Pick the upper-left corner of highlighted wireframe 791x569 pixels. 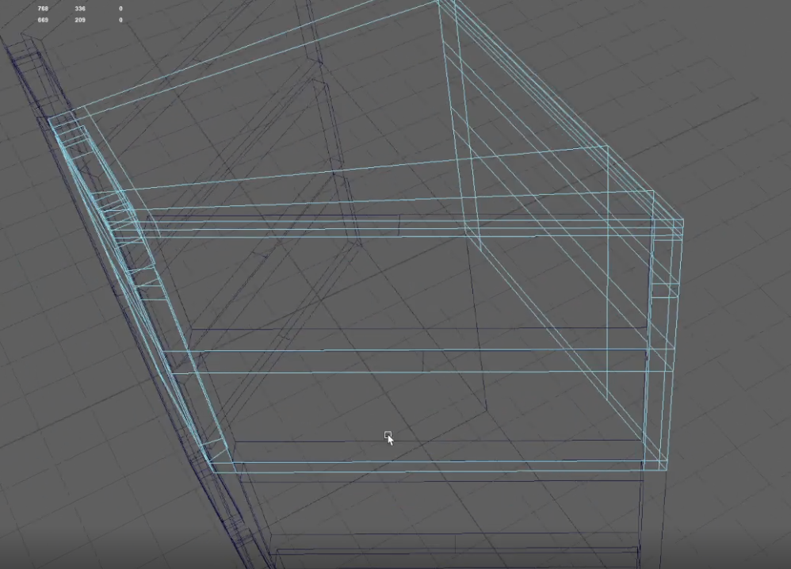tap(50, 120)
